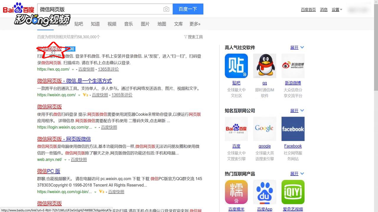Click 搜索工具 to show search tools

click(195, 37)
